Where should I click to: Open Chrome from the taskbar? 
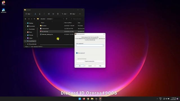point(88,99)
